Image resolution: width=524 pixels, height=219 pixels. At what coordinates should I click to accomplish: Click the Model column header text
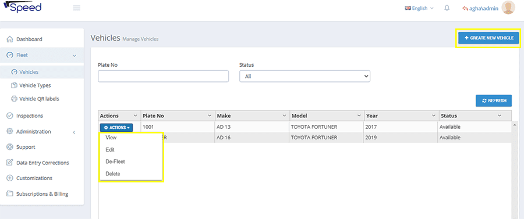(x=299, y=116)
